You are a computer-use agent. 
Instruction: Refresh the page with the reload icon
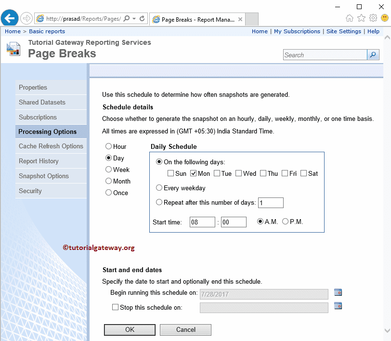(142, 18)
